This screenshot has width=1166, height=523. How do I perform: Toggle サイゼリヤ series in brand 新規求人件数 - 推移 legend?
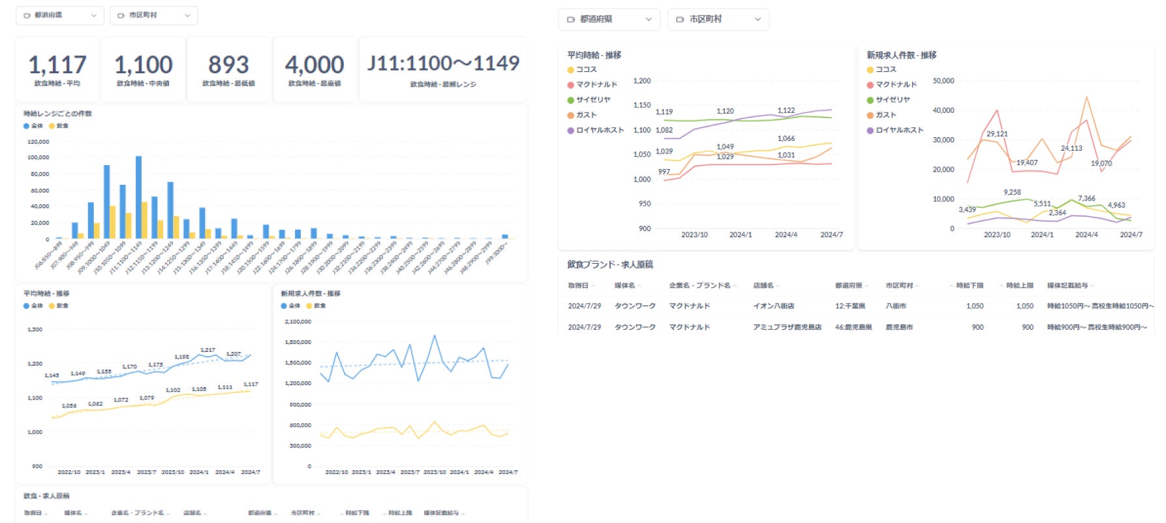point(889,100)
